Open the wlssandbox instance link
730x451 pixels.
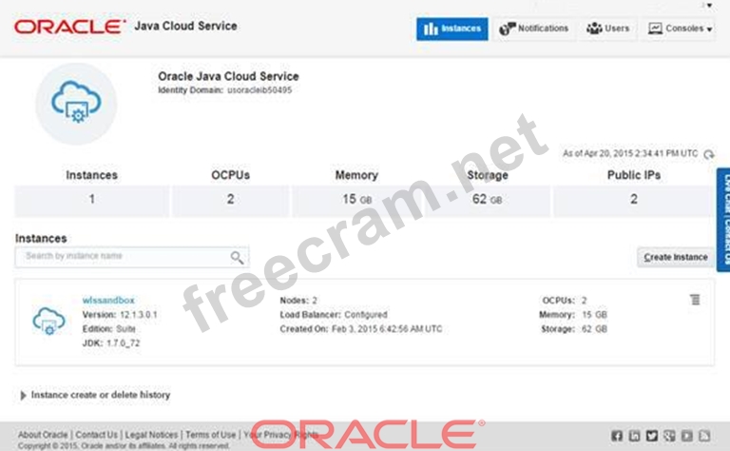[108, 300]
